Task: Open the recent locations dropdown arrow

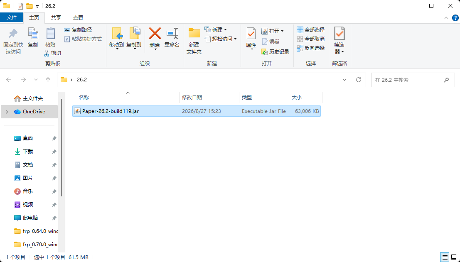Action: pos(36,80)
